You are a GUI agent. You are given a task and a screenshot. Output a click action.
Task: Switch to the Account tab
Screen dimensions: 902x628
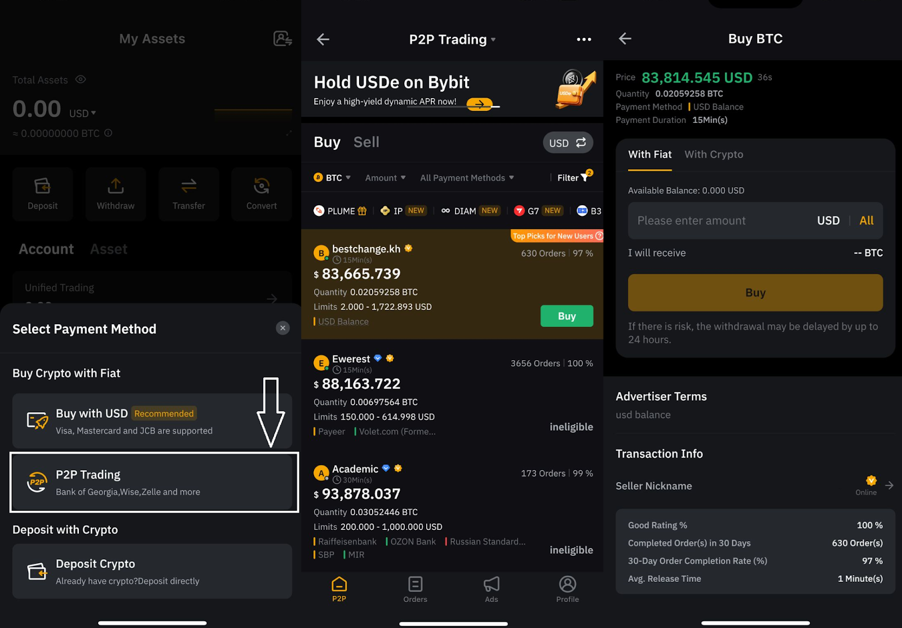[x=46, y=249]
